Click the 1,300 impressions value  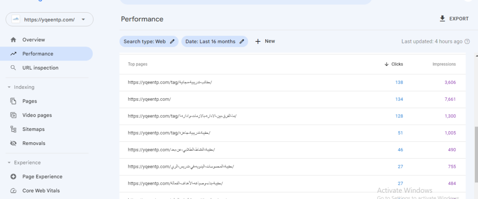click(450, 116)
